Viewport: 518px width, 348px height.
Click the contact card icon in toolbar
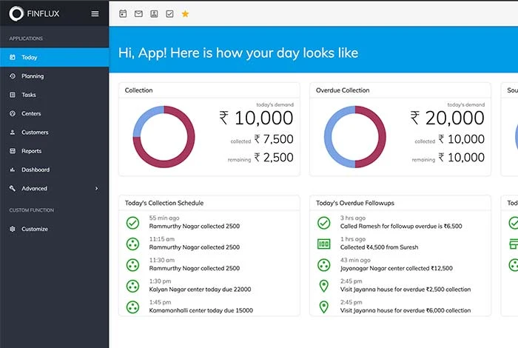click(x=154, y=13)
